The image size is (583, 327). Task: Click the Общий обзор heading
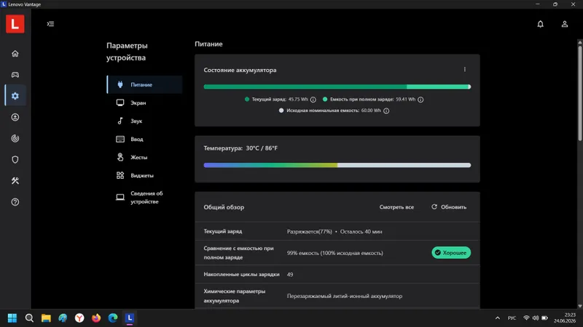click(224, 207)
